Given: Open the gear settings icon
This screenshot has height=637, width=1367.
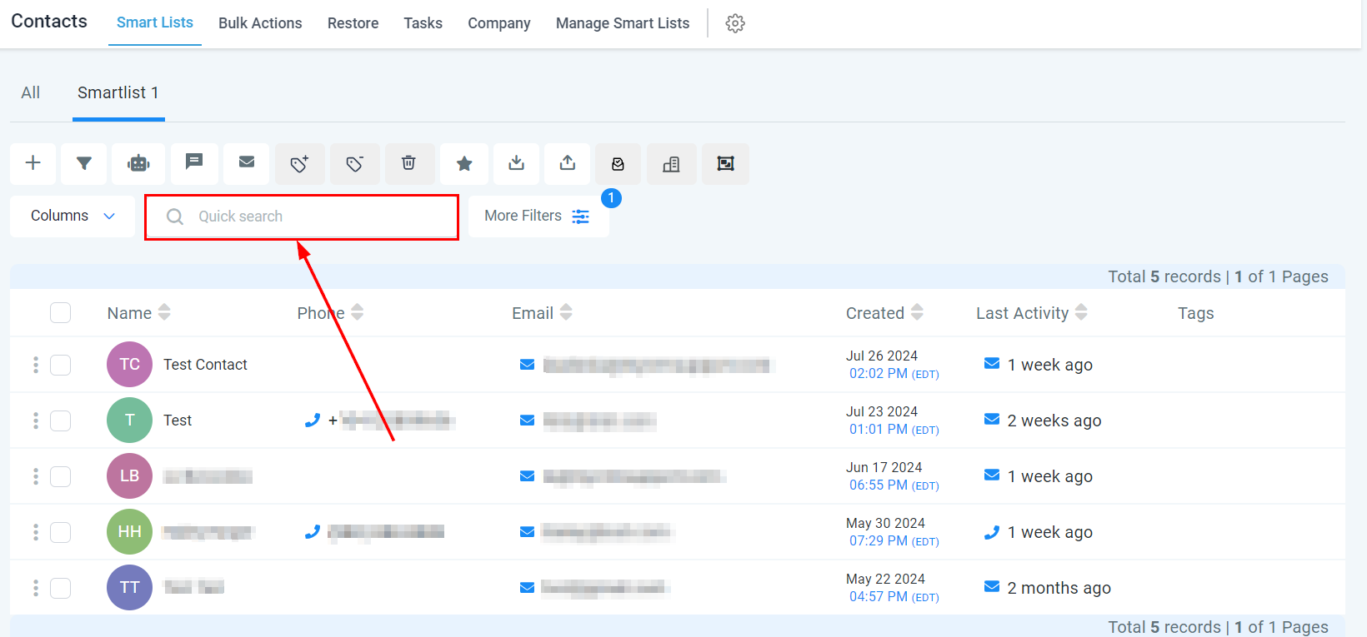Looking at the screenshot, I should pyautogui.click(x=735, y=23).
